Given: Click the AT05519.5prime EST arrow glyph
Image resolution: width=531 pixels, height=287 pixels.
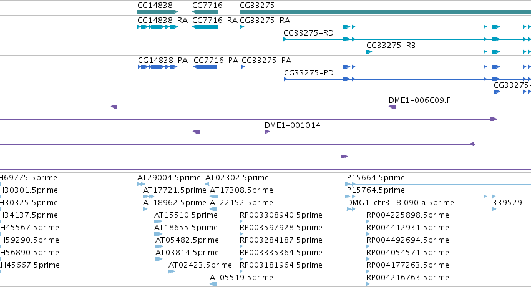Looking at the screenshot, I should [213, 284].
